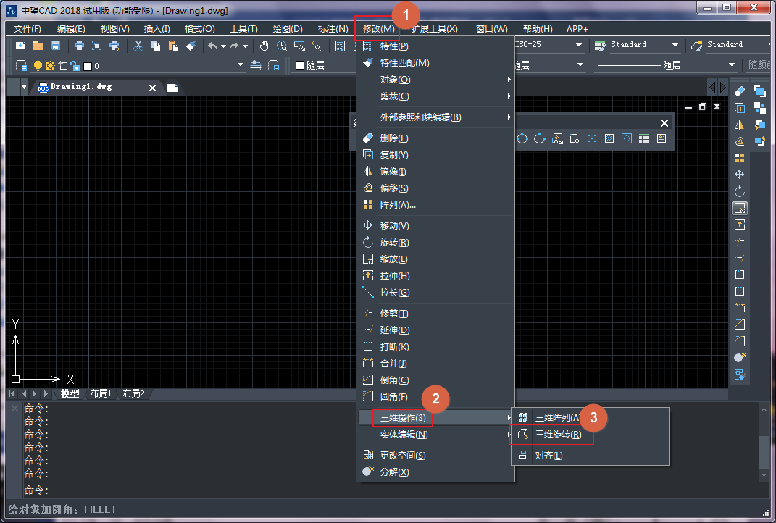Image resolution: width=776 pixels, height=523 pixels.
Task: Toggle the layer light bulb on/off icon
Action: (x=38, y=66)
